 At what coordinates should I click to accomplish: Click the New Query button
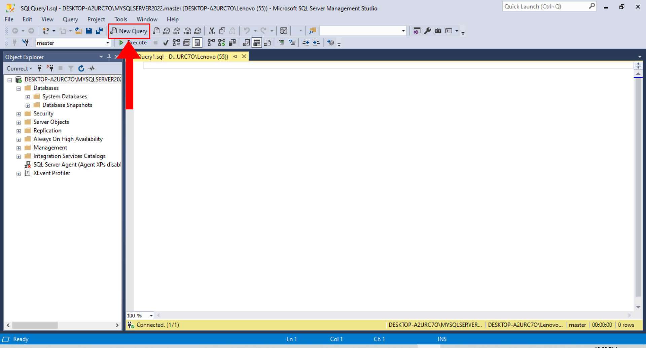coord(129,31)
